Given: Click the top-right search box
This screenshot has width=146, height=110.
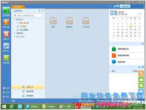Looking at the screenshot, I should tap(136, 6).
